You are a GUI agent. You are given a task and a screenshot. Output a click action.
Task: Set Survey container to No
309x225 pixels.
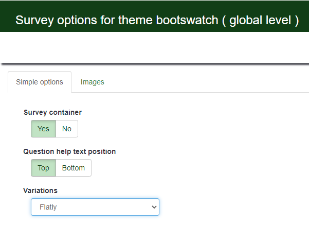(67, 129)
